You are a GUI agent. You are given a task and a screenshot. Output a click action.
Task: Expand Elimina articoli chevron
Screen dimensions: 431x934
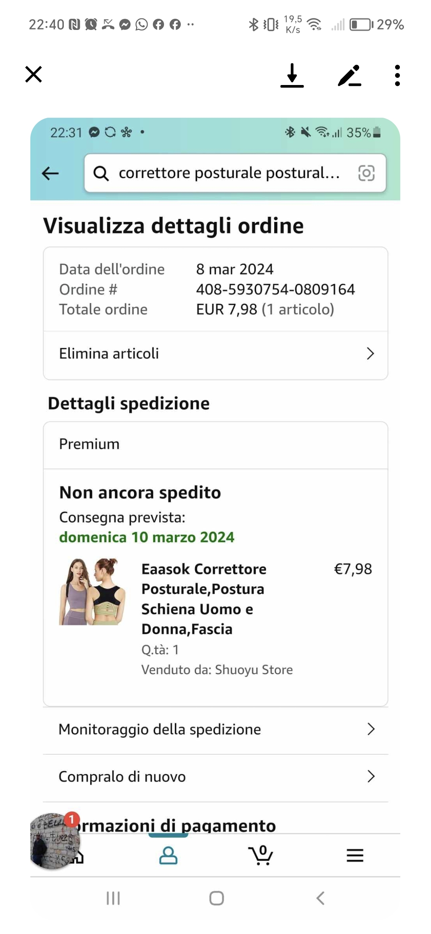(x=370, y=354)
